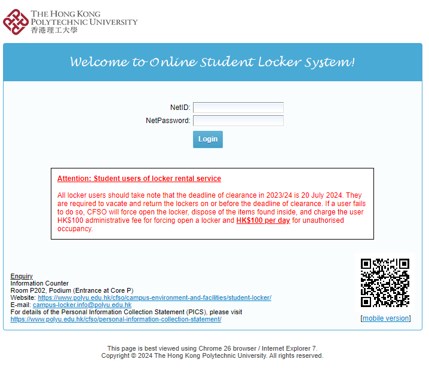The image size is (429, 368).
Task: Click the Chrome 26 browser recommendation text
Action: (x=212, y=348)
